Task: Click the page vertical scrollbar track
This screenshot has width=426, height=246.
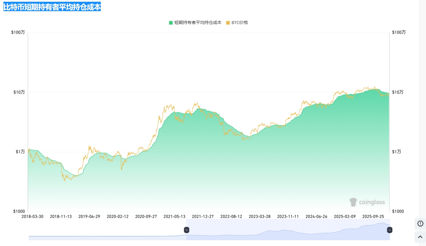Action: pos(423,114)
